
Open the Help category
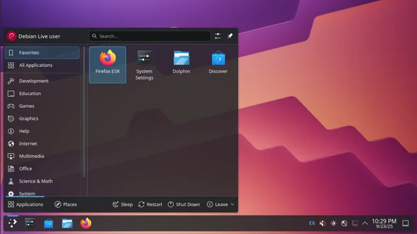tap(42, 131)
